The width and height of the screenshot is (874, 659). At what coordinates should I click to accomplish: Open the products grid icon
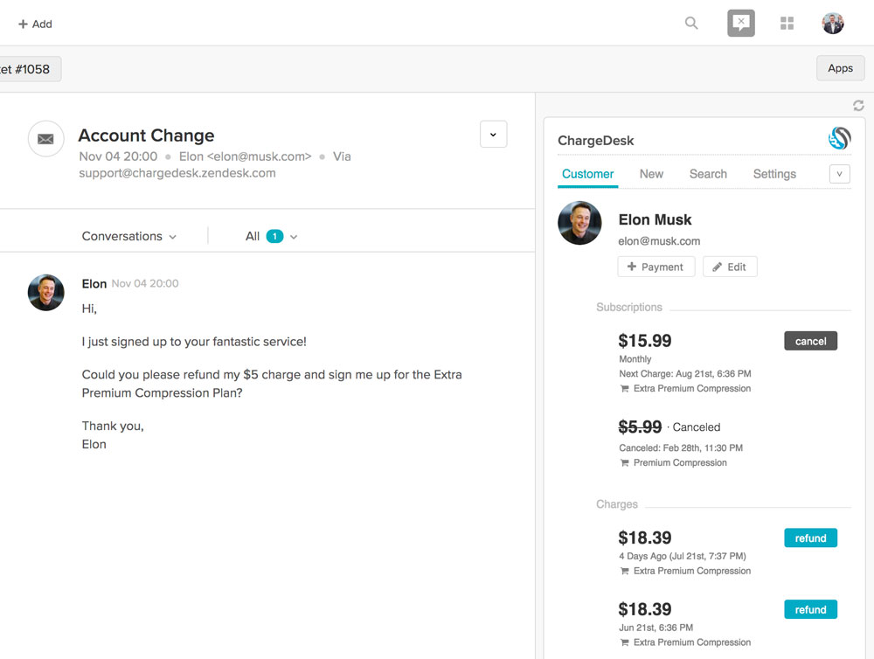787,24
